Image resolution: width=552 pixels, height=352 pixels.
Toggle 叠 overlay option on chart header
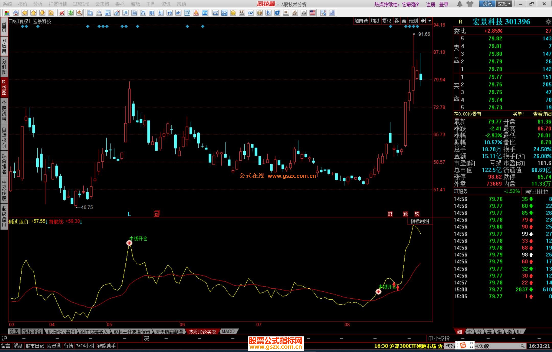397,21
